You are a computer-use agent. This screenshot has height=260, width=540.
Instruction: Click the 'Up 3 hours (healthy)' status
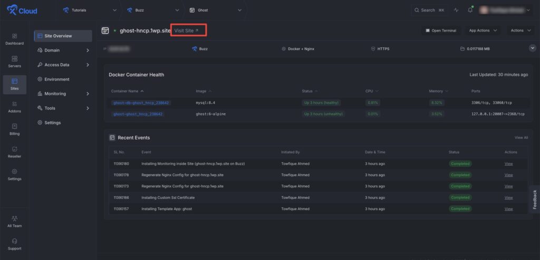tap(321, 103)
